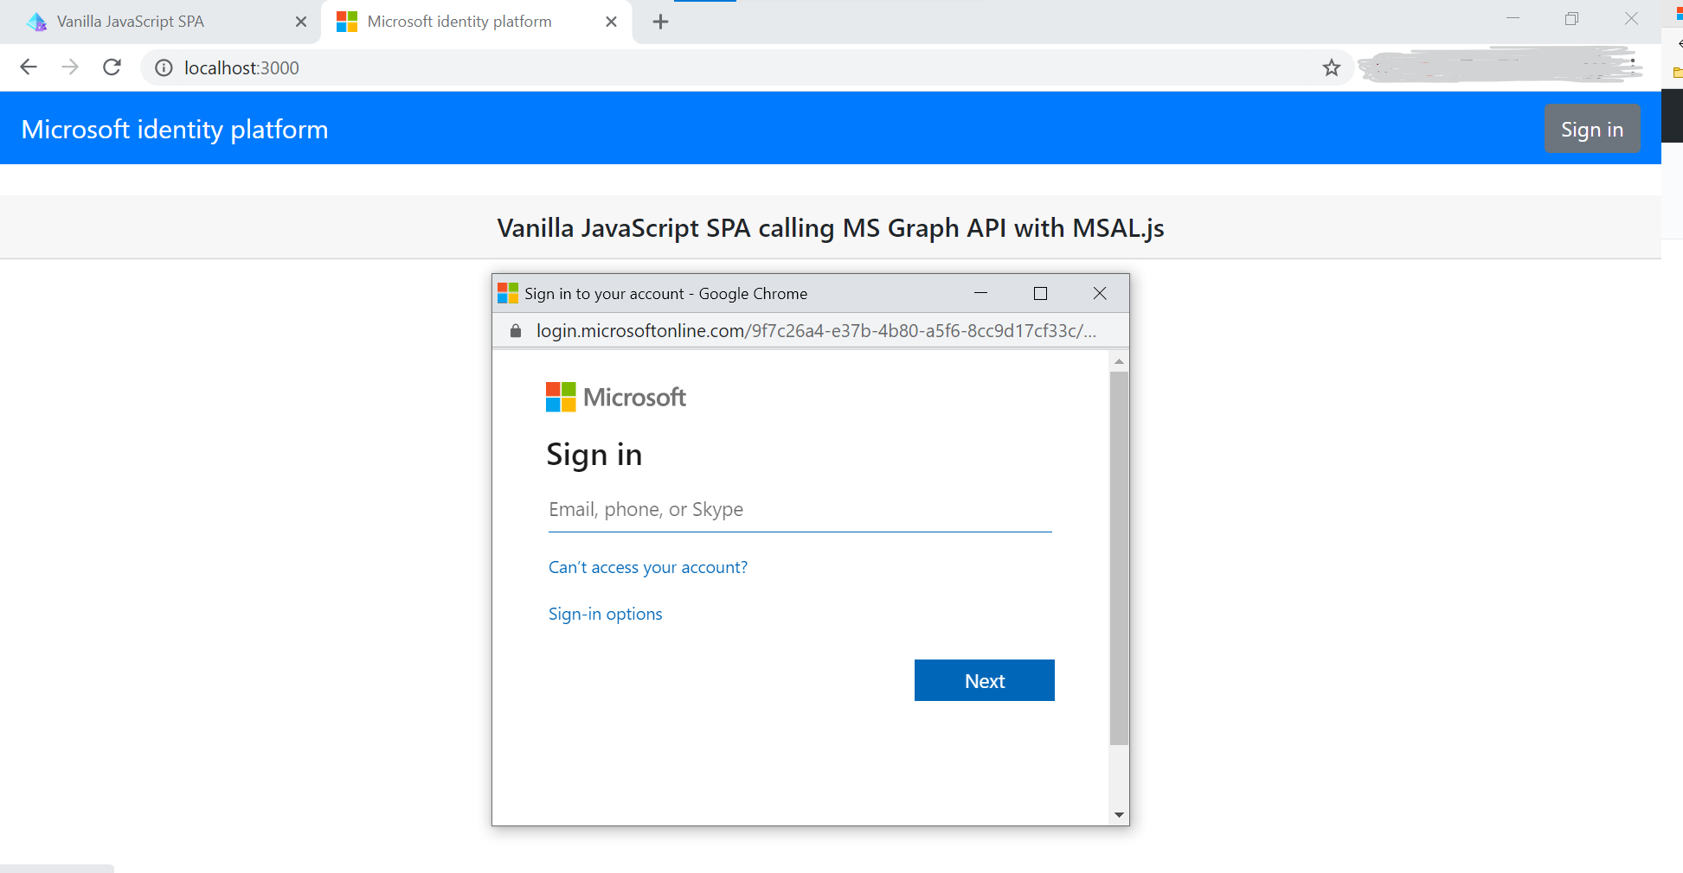The width and height of the screenshot is (1683, 873).
Task: Click the browser forward arrow
Action: click(x=70, y=67)
